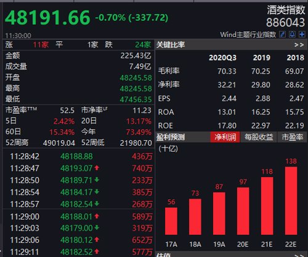Click the 2019 column header in 关键比率
Screen dimensions: 308x257
coord(262,58)
